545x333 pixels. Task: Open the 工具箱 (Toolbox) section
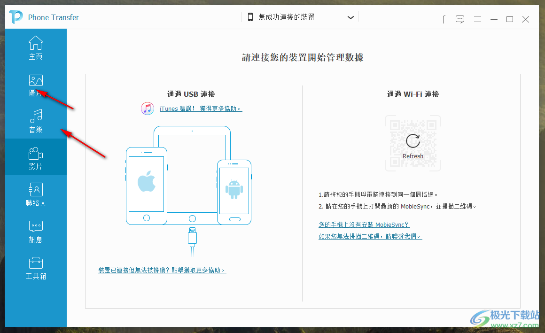tap(36, 267)
